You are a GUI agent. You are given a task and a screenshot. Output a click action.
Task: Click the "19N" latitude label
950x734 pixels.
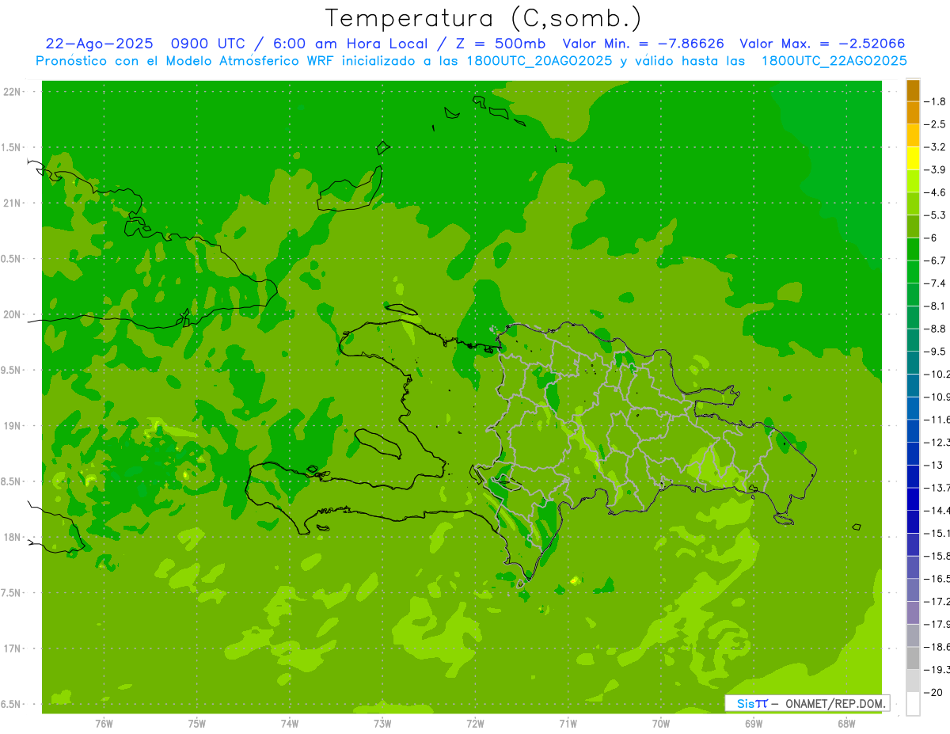[x=11, y=426]
